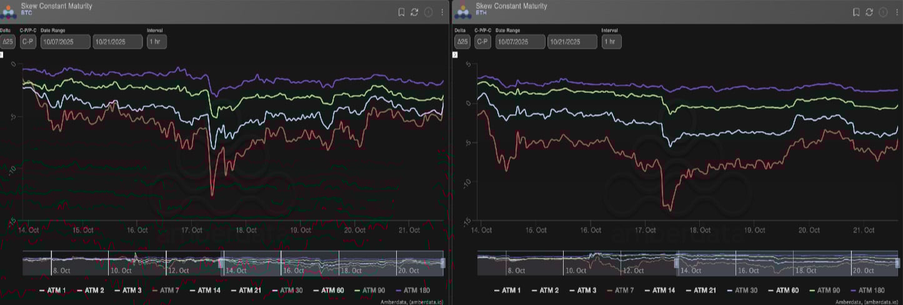Open the three-dot menu on ETH chart

coord(897,12)
